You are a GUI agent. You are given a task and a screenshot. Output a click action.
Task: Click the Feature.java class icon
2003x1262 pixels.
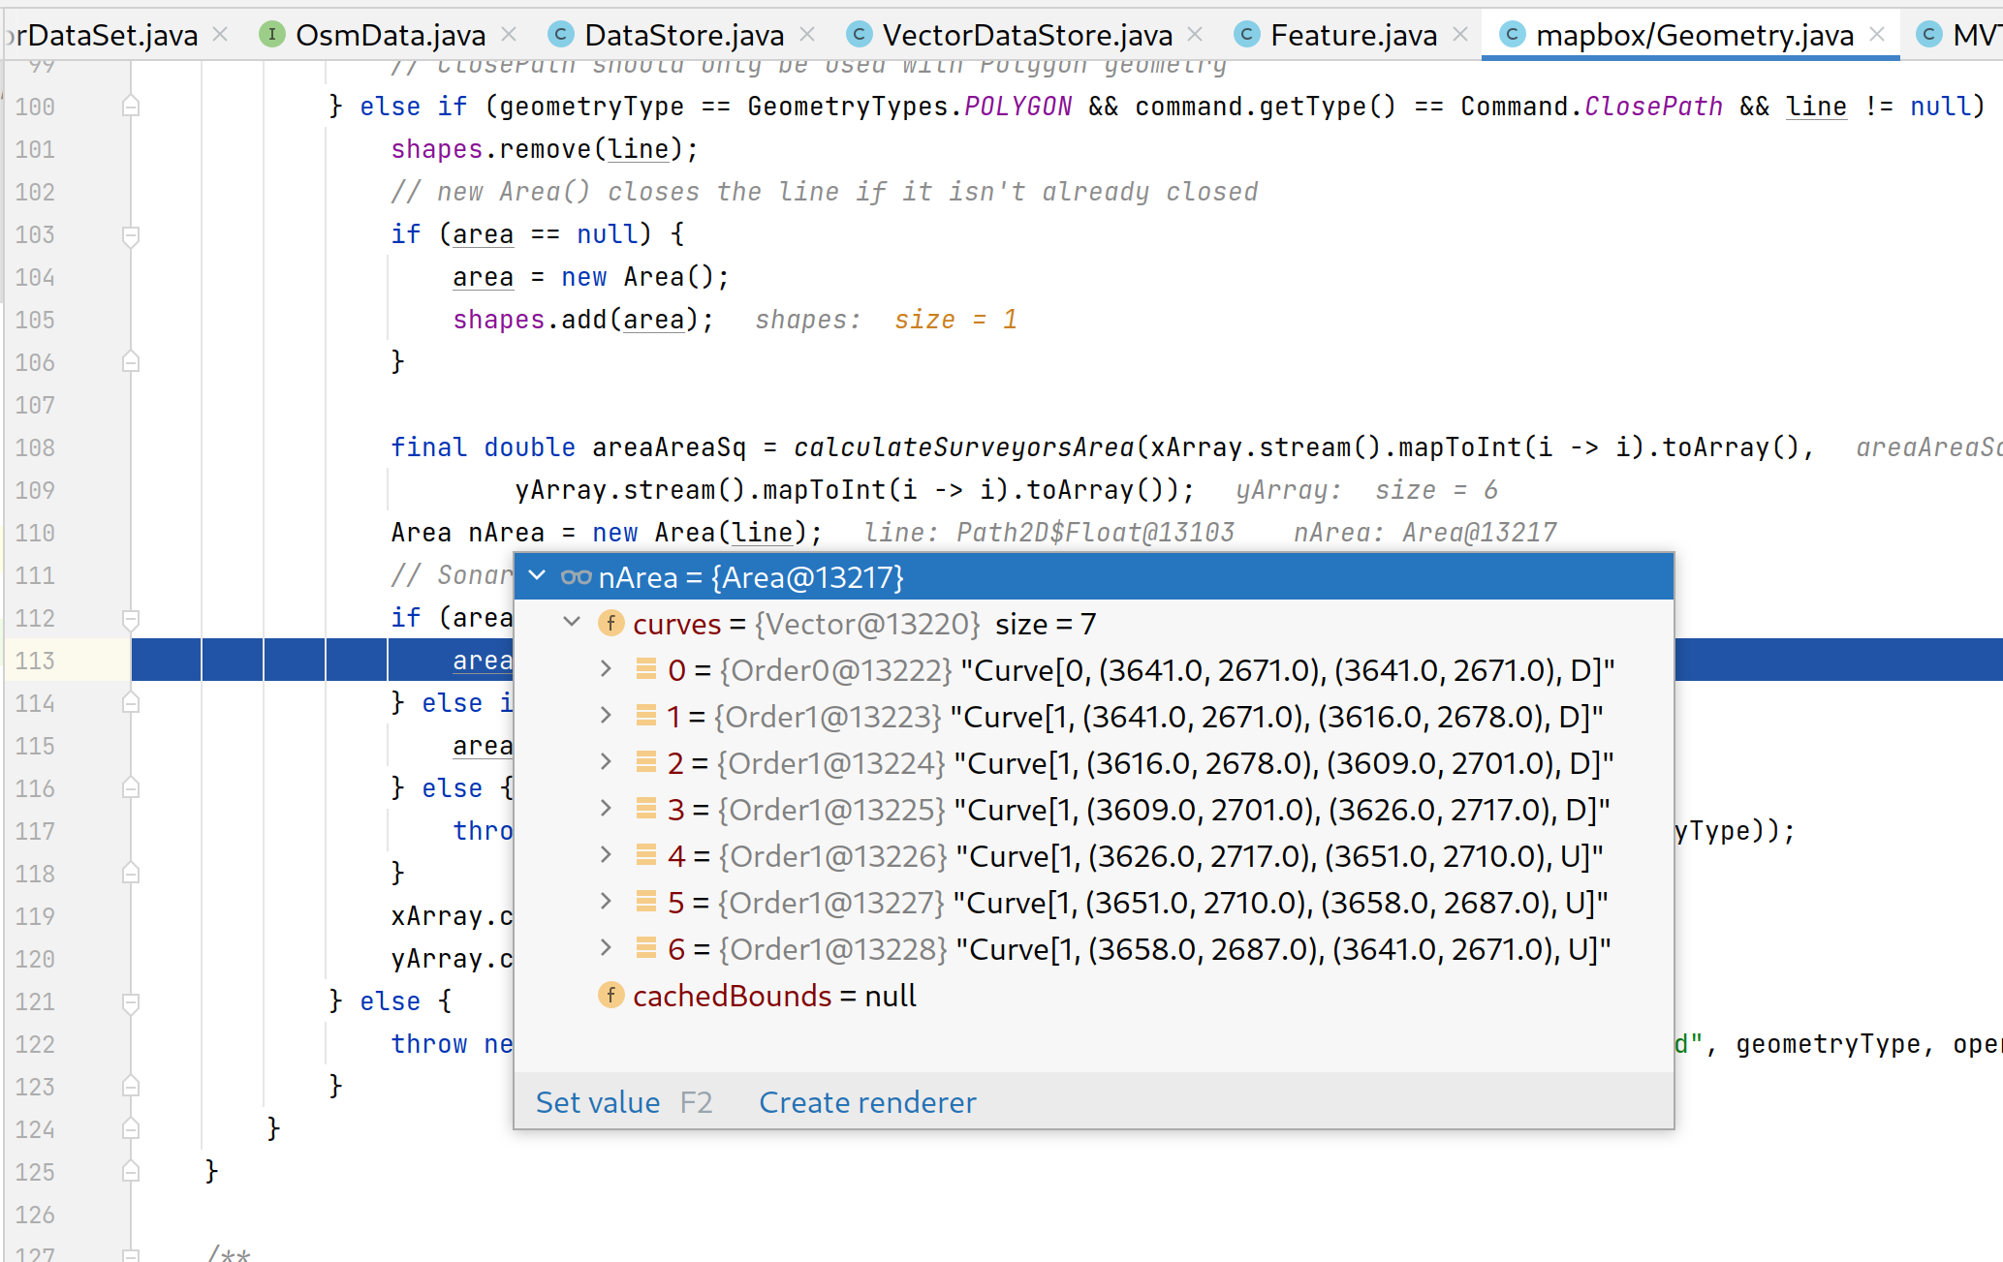coord(1247,35)
